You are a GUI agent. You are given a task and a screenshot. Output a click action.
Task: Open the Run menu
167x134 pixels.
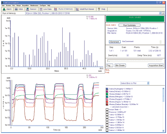14,5
